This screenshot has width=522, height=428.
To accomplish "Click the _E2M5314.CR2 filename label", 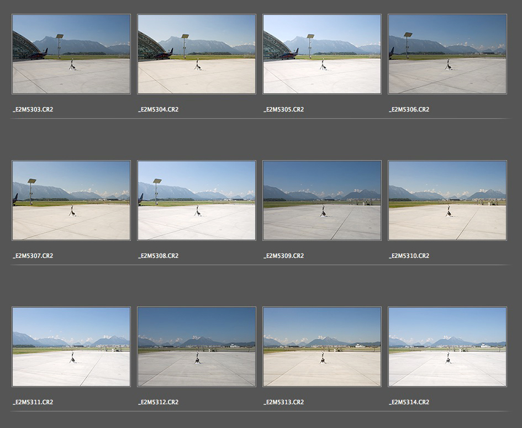I will coord(409,402).
